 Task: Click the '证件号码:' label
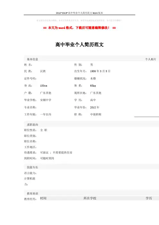pyautogui.click(x=30, y=79)
